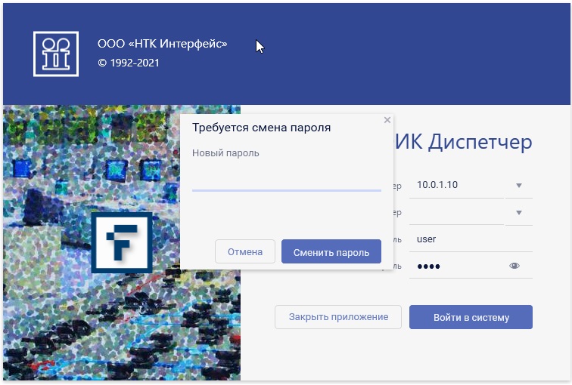
Task: Expand the 10.0.1.10 server dropdown arrow
Action: pyautogui.click(x=518, y=186)
